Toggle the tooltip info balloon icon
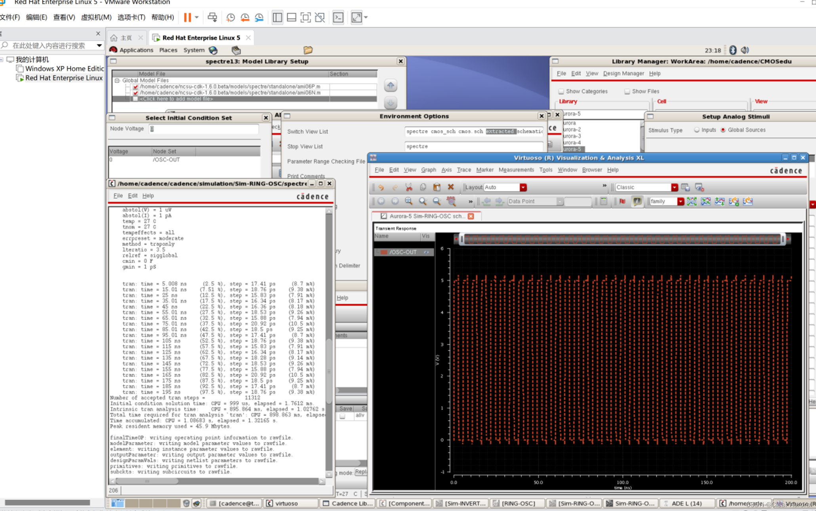This screenshot has height=511, width=816. click(637, 201)
